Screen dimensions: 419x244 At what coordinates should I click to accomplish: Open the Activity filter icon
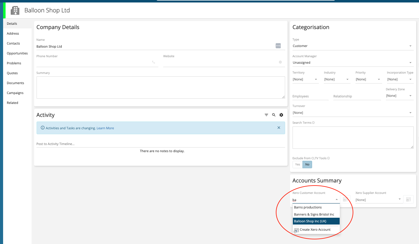266,115
